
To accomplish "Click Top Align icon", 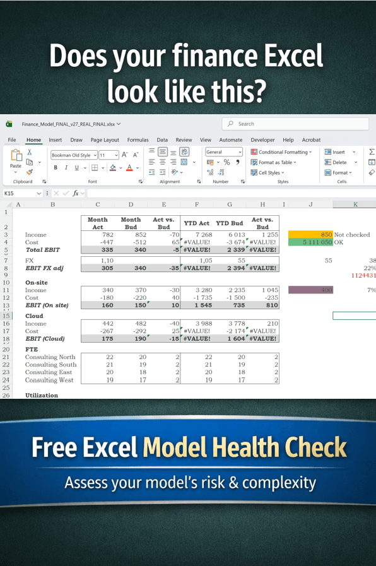I will 152,151.
